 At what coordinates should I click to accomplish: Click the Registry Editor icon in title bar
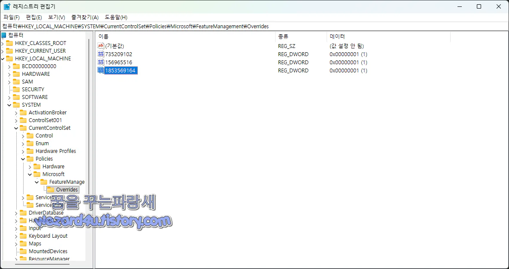point(6,6)
